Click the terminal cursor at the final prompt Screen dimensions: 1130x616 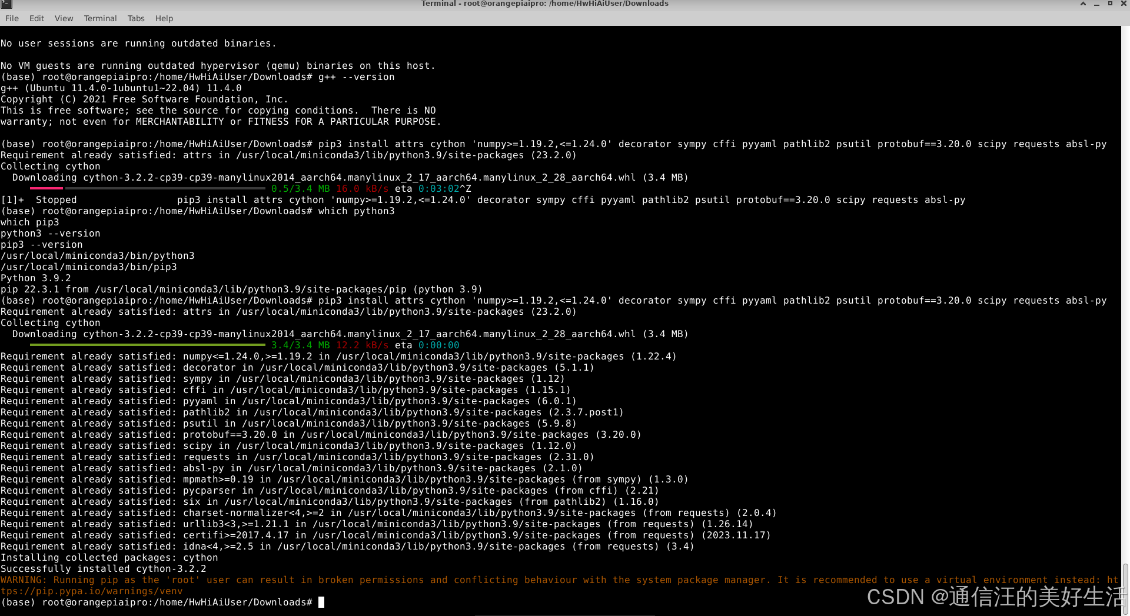(x=321, y=602)
